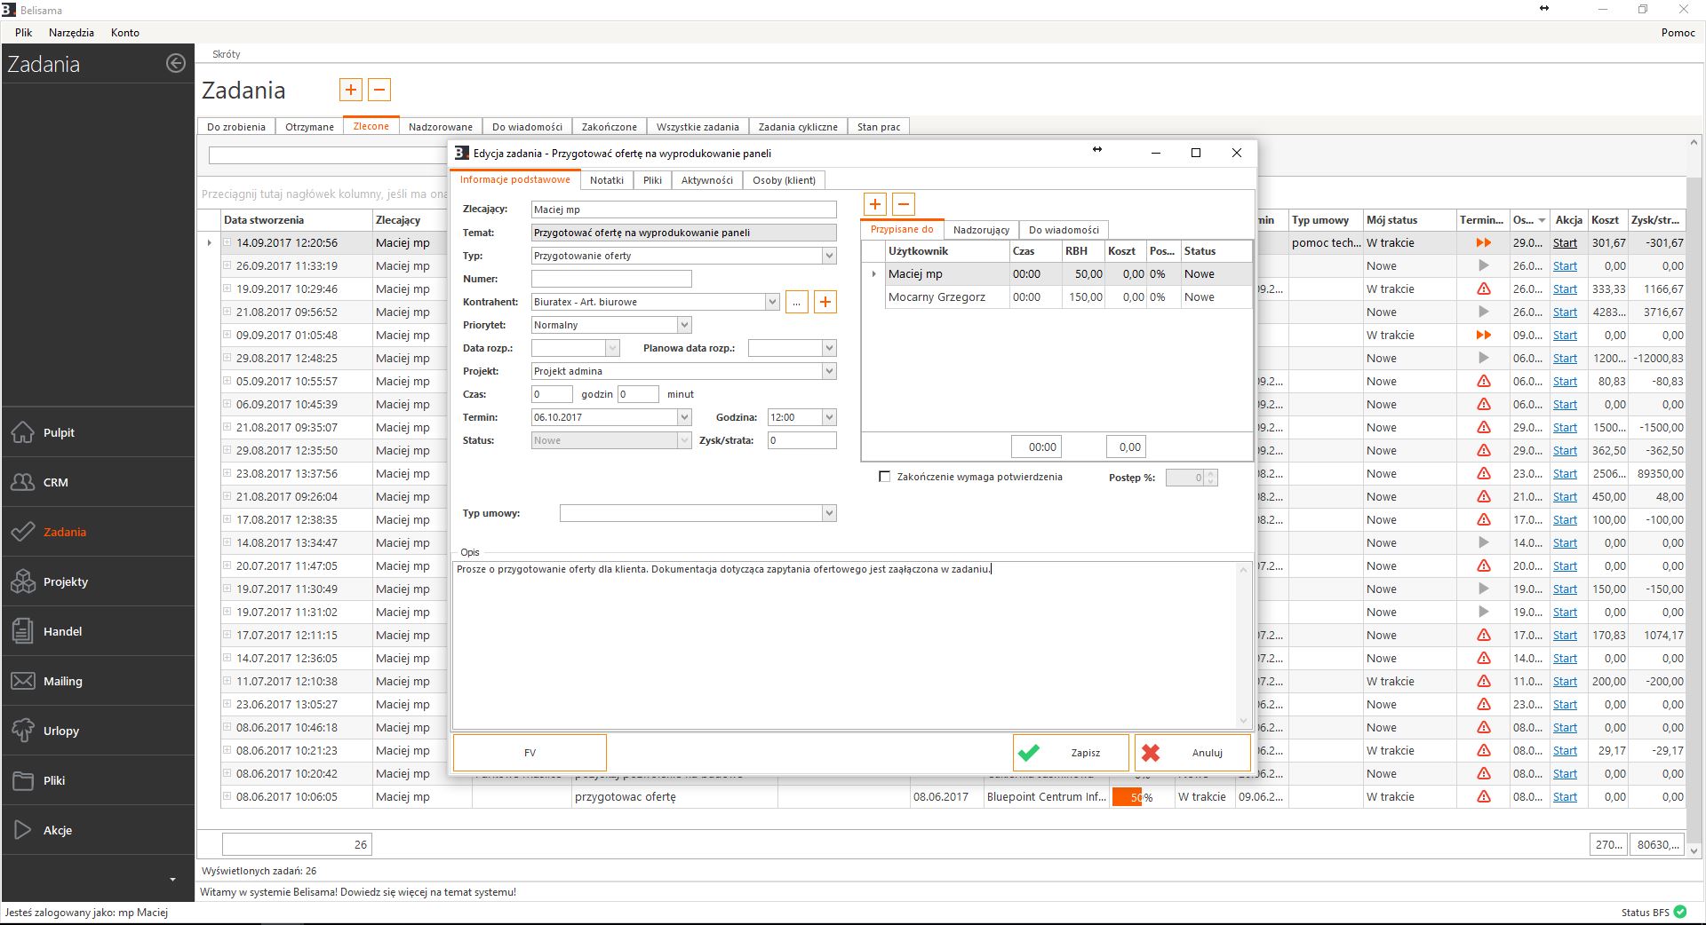Open the Priorytet dropdown
Viewport: 1706px width, 925px height.
tap(683, 325)
